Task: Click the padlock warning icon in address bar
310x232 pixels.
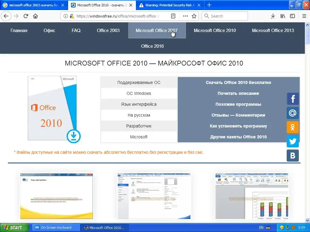Action: tap(72, 16)
